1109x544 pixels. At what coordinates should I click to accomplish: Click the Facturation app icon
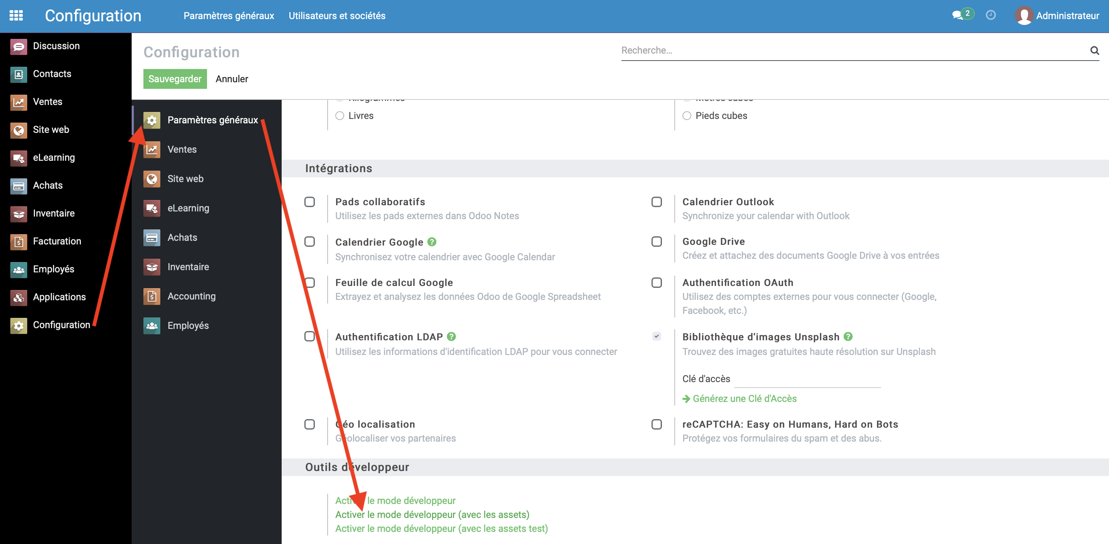coord(18,242)
